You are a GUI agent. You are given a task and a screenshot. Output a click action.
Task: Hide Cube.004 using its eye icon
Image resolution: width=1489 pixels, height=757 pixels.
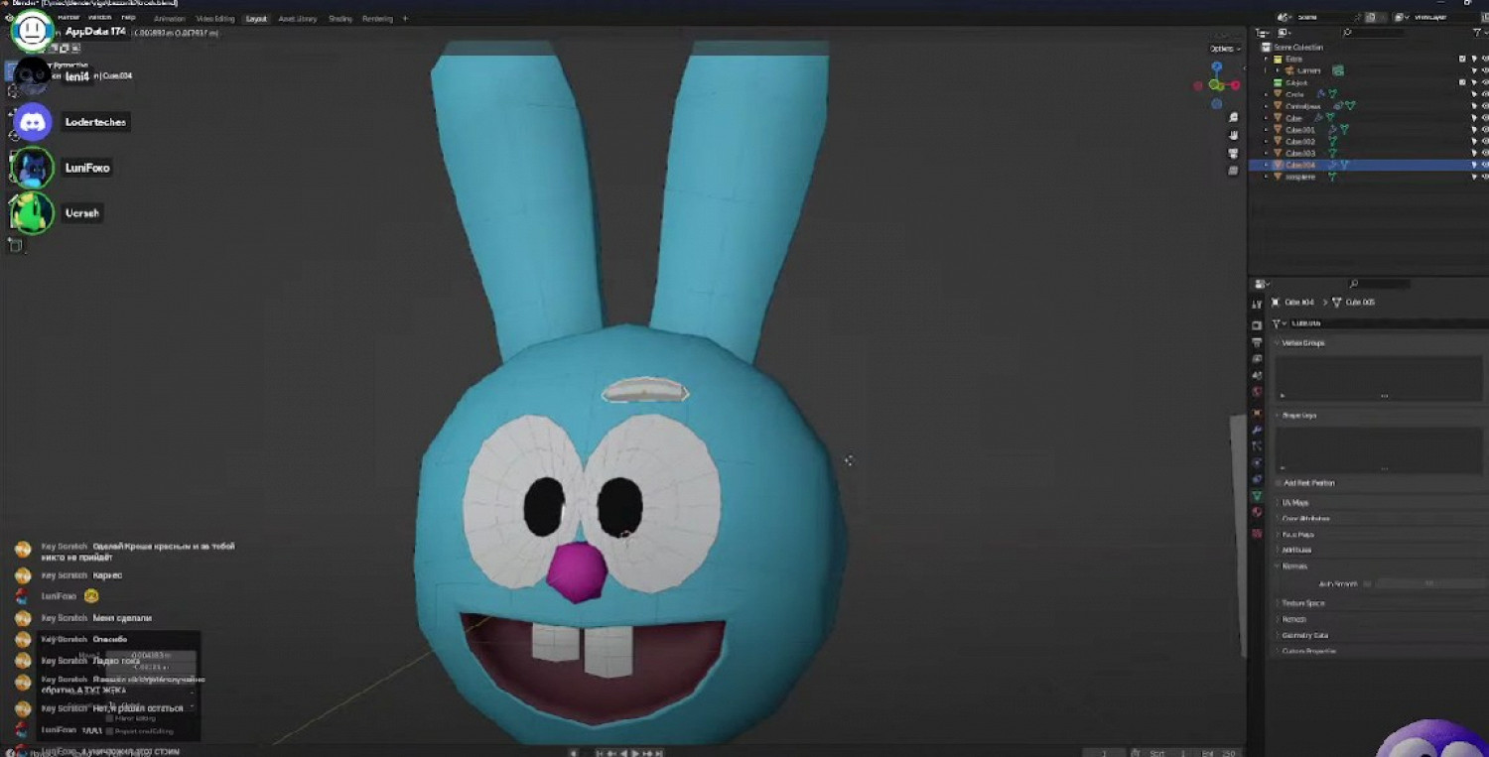click(x=1485, y=165)
